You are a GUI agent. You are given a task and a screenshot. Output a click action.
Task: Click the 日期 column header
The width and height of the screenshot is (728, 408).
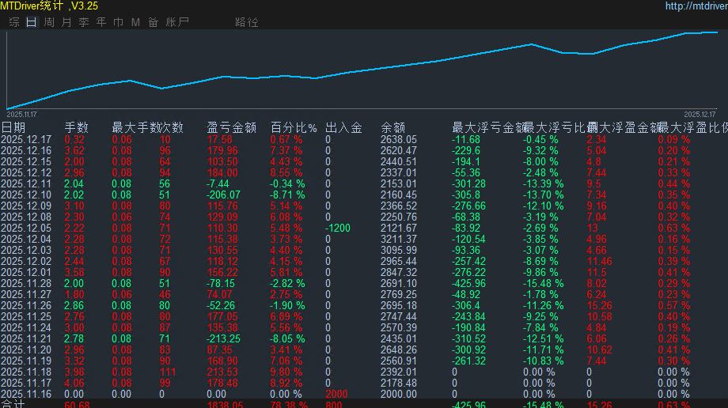coord(13,127)
